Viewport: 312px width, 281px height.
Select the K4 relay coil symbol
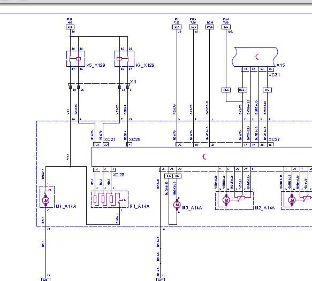(119, 59)
